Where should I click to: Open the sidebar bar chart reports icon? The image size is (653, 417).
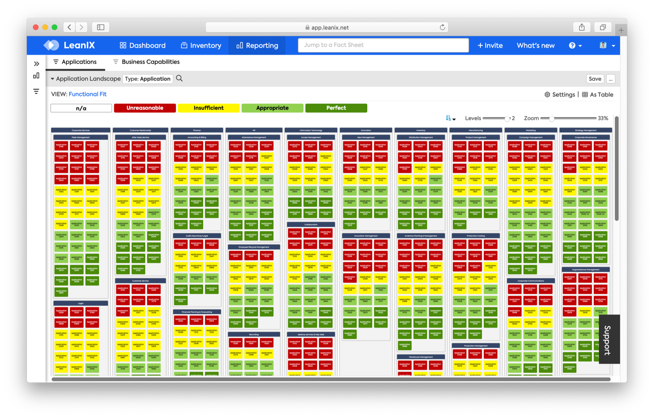[36, 76]
